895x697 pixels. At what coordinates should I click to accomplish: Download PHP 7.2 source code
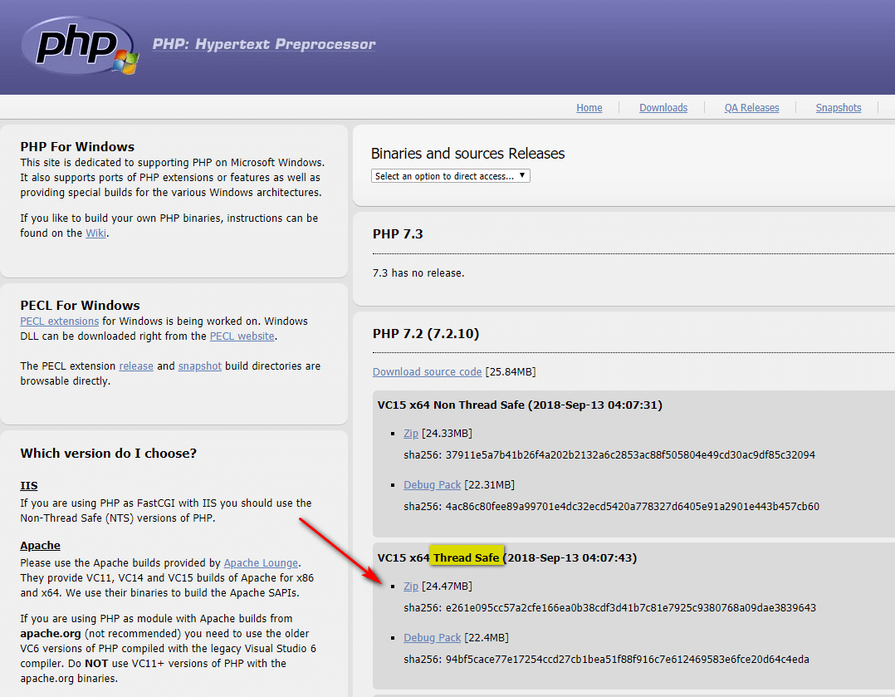point(427,372)
